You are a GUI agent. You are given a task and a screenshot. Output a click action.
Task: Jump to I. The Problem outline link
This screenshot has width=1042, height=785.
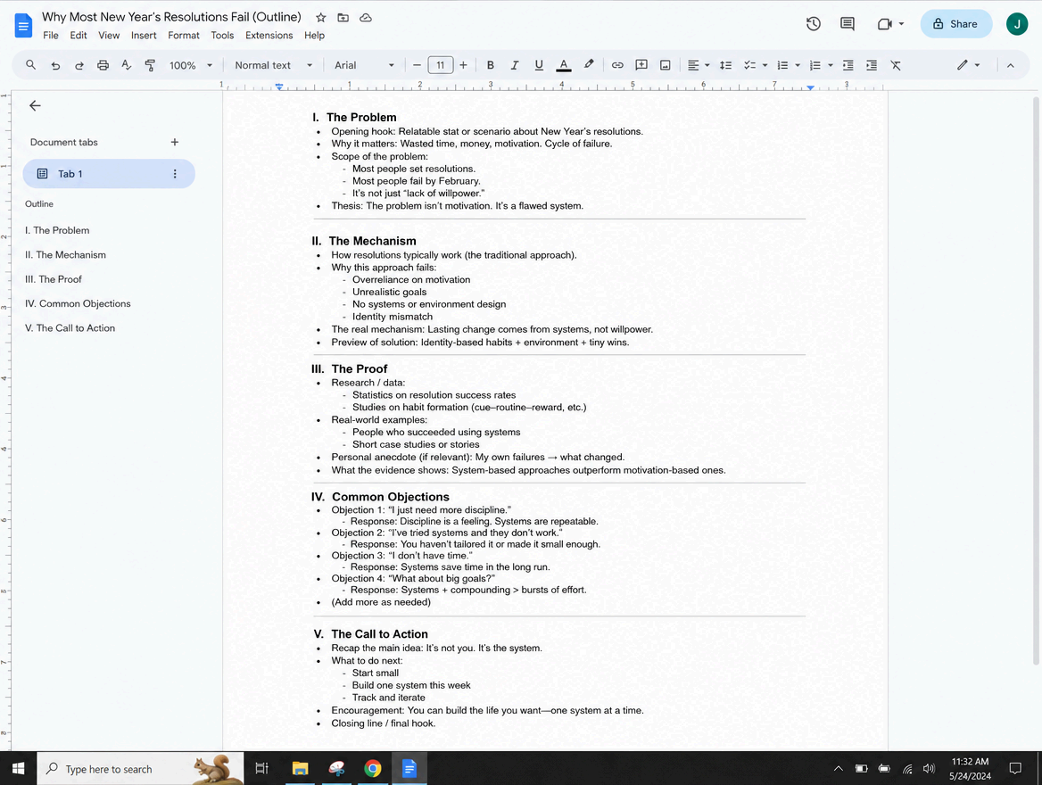[57, 230]
